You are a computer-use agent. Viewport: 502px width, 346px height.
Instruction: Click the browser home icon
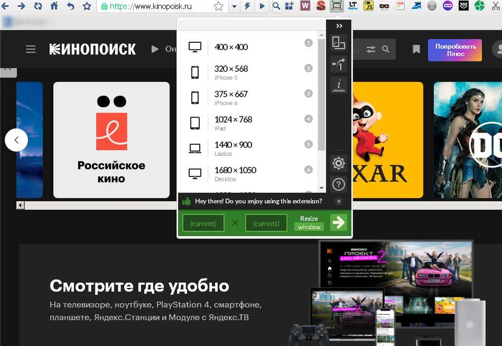pos(54,6)
